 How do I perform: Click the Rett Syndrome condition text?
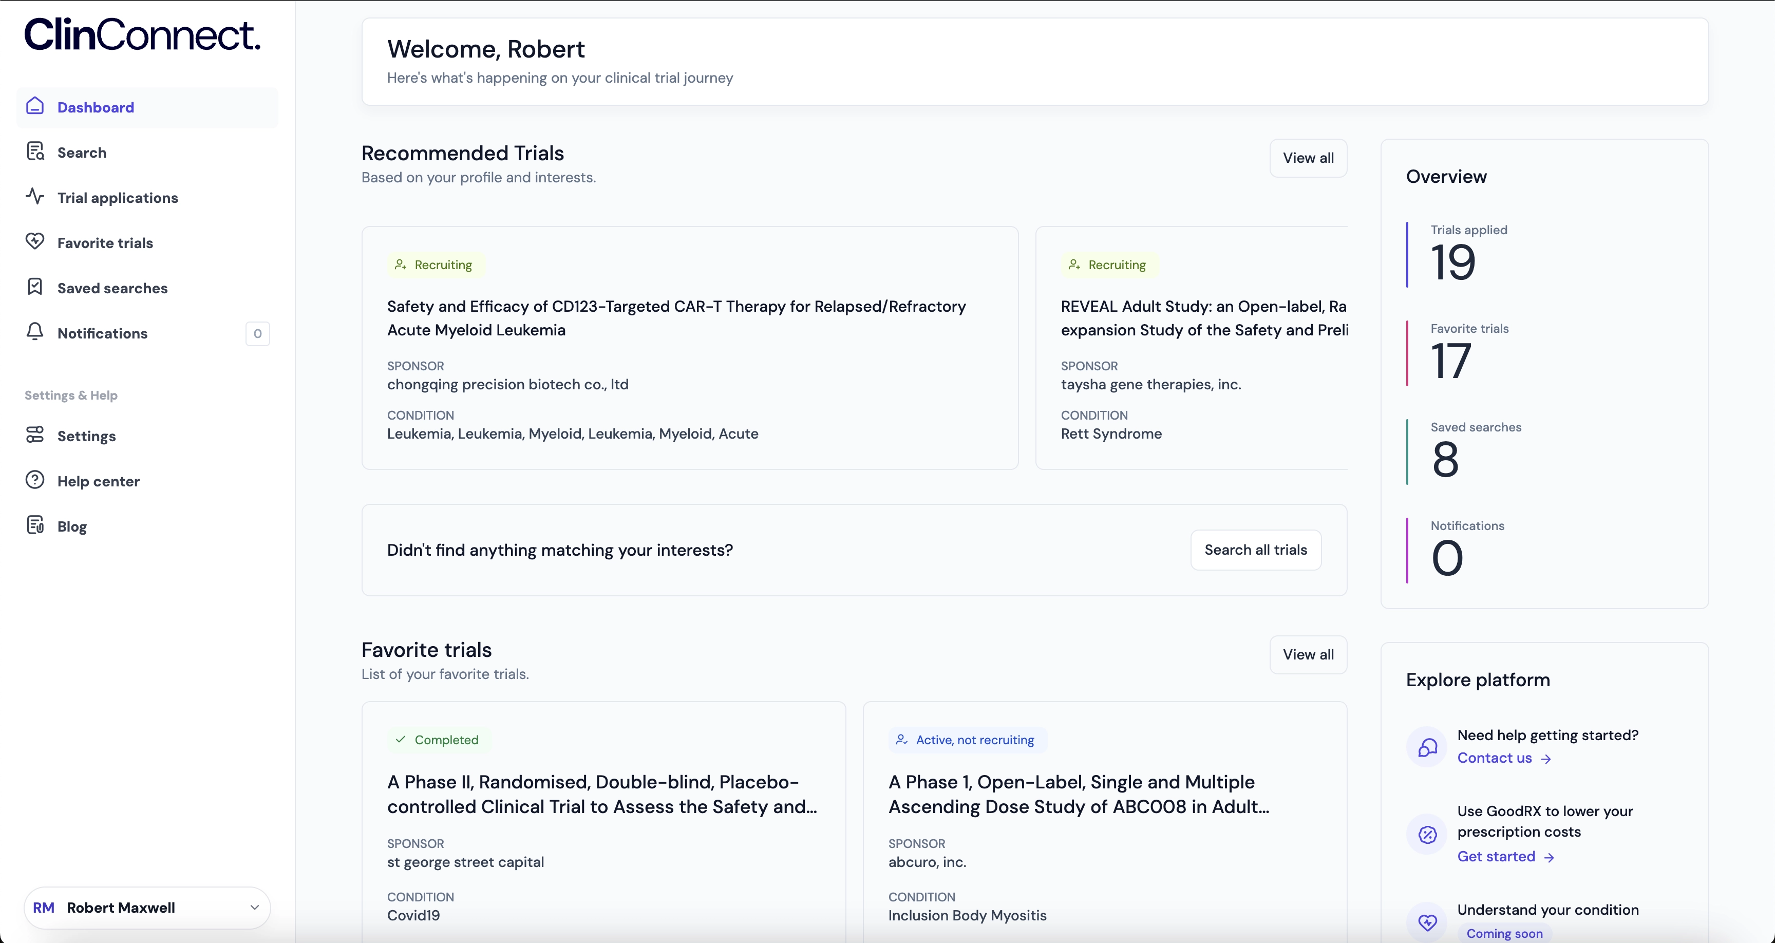(1111, 433)
